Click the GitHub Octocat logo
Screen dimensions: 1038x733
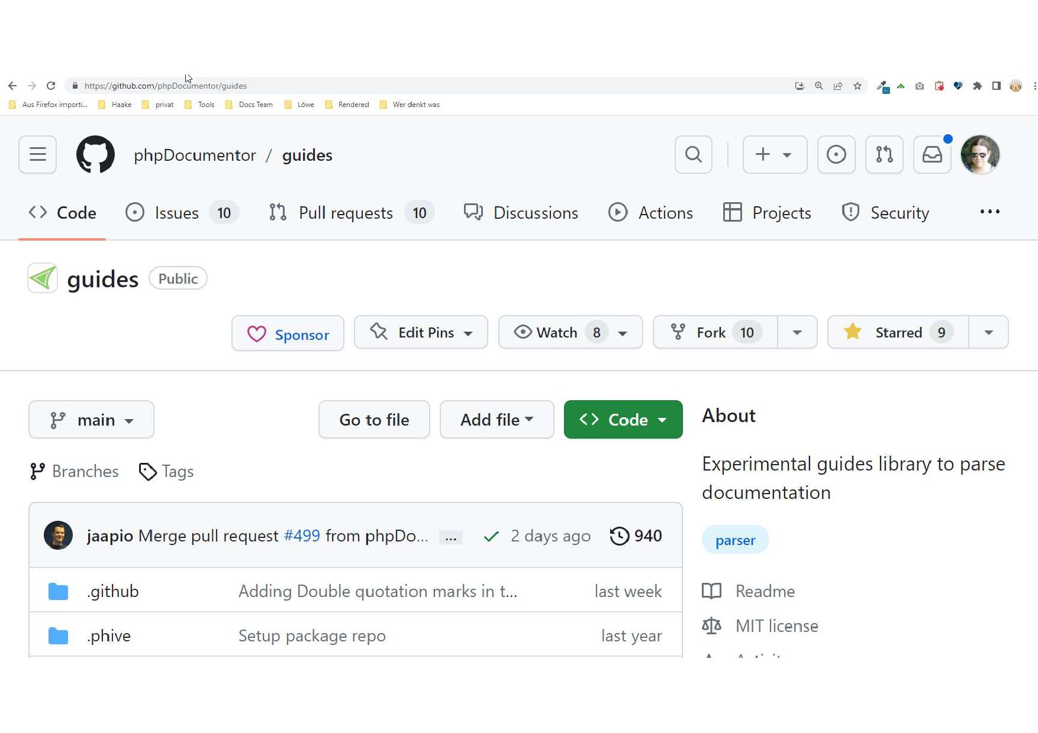point(95,155)
